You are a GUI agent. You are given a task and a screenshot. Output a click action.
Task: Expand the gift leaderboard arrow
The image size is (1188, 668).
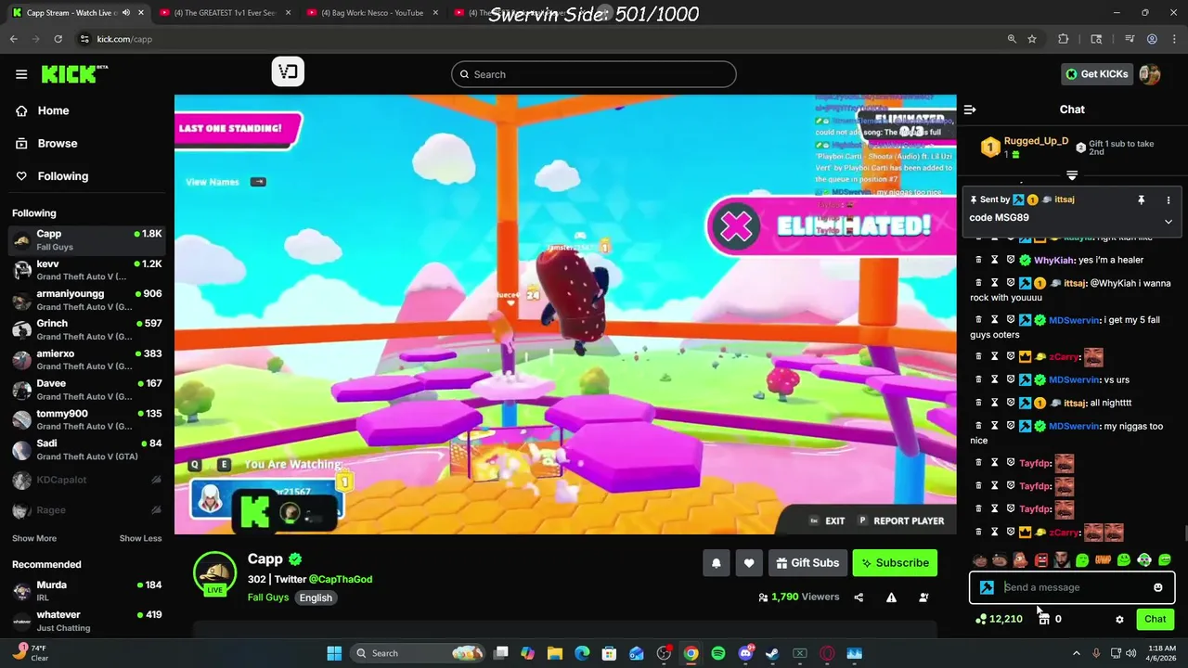(x=1072, y=175)
